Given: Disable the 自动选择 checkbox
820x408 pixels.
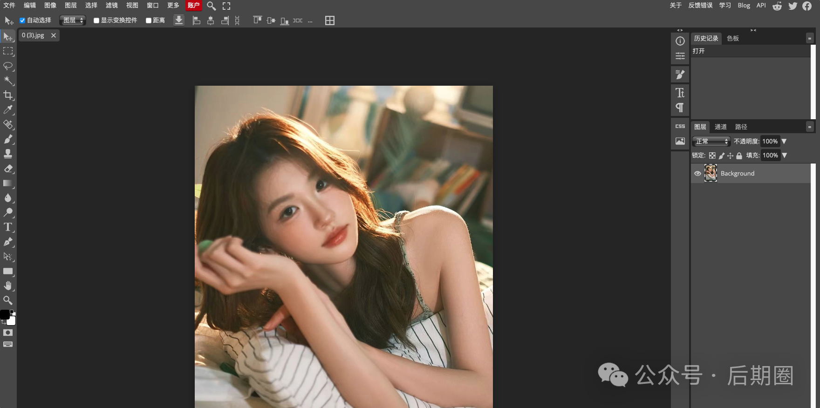Looking at the screenshot, I should point(22,20).
